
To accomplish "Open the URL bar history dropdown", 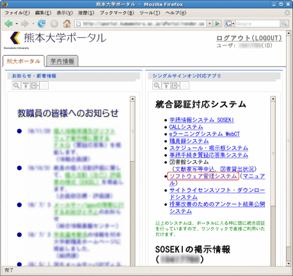I will (210, 24).
